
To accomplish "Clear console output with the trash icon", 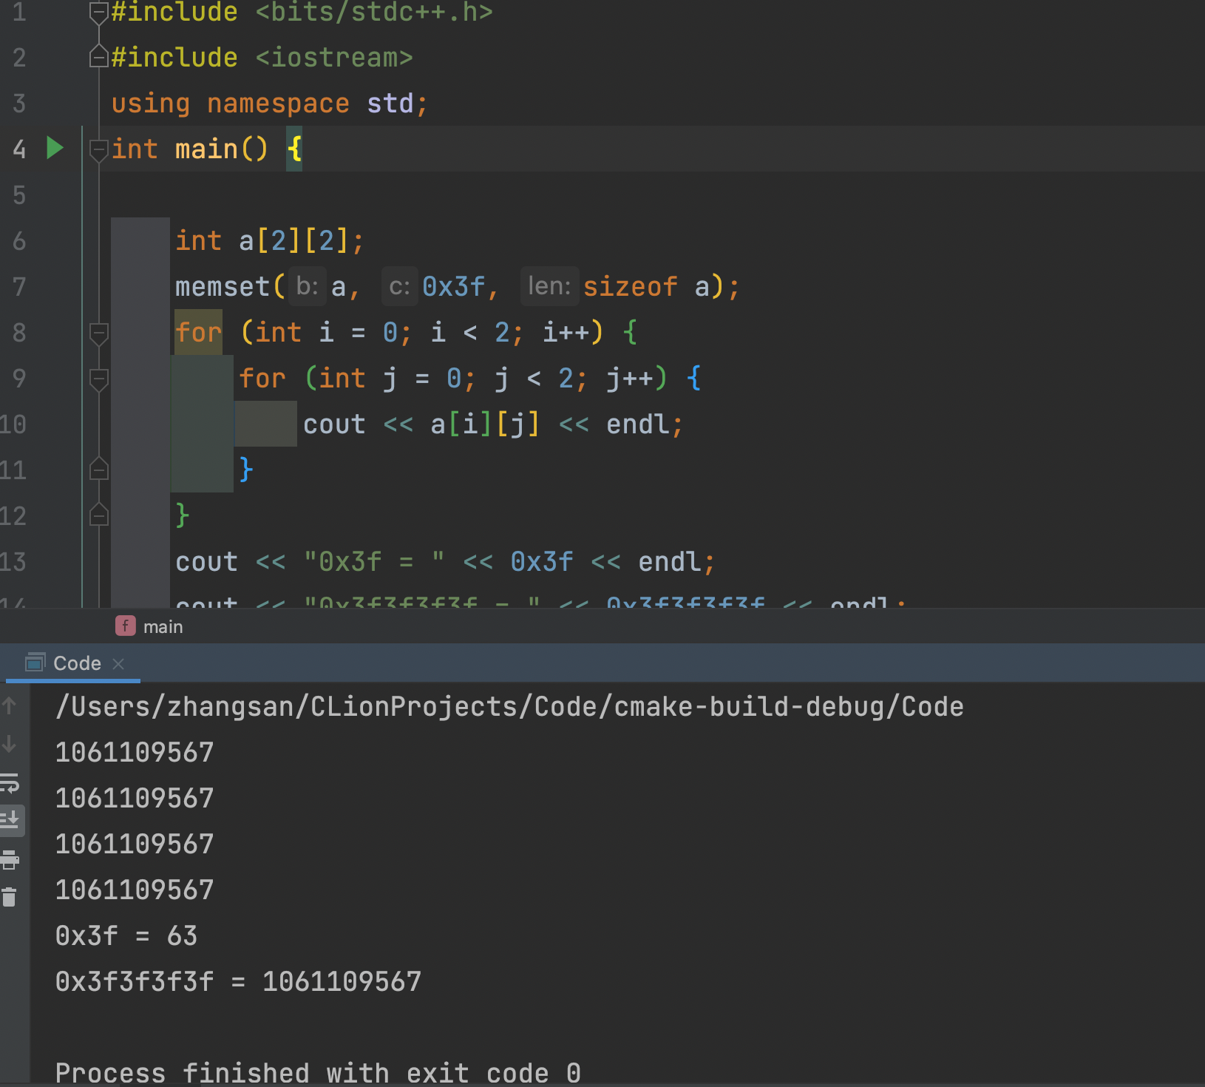I will click(x=10, y=897).
